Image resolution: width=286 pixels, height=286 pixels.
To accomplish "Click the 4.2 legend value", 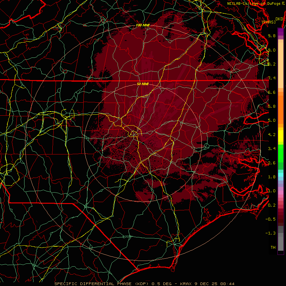I will [x=272, y=135].
